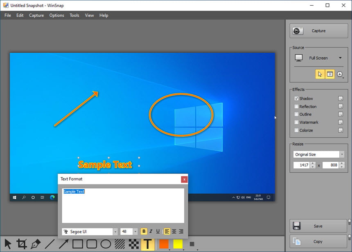Image resolution: width=352 pixels, height=252 pixels.
Task: Open the yellow fill color swatch
Action: click(x=178, y=244)
